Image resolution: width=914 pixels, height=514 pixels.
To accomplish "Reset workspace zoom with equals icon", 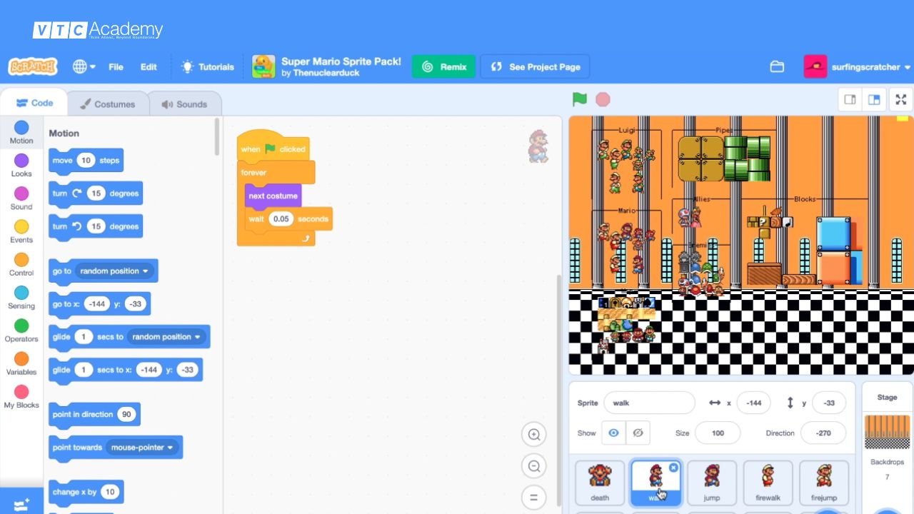I will 533,498.
